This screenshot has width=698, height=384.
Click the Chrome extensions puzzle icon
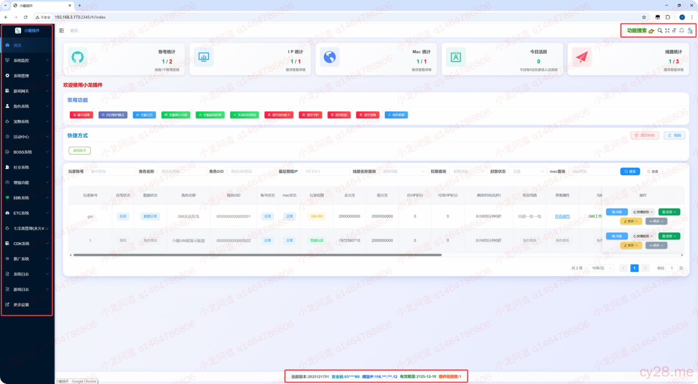pyautogui.click(x=668, y=17)
